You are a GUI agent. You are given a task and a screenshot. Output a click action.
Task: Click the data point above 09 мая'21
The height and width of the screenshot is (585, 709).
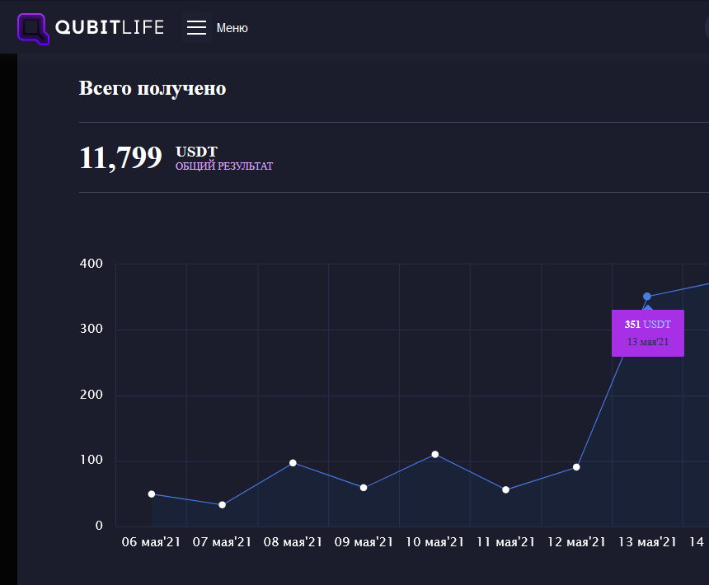364,488
